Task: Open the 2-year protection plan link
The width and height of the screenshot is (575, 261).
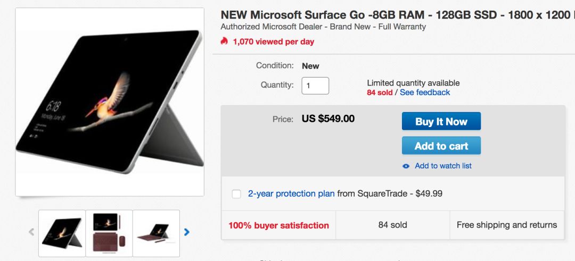Action: (x=291, y=193)
